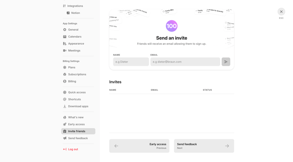Click the send invite paper-plane button
The height and width of the screenshot is (162, 293).
pos(226,62)
